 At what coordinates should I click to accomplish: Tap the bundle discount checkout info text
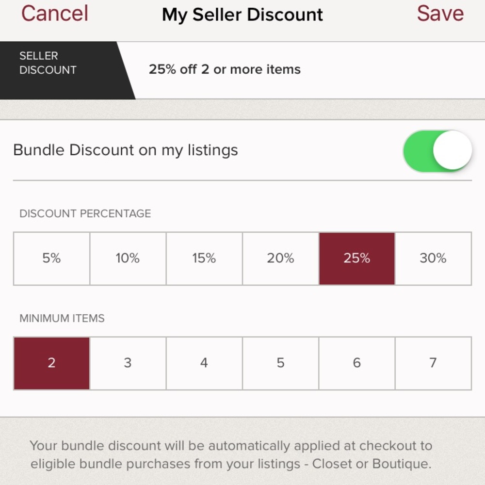click(x=231, y=454)
